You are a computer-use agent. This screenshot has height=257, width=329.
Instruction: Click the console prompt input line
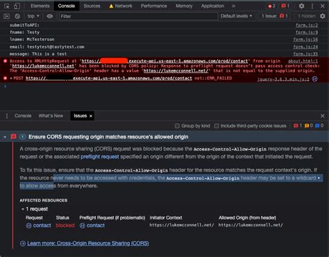point(164,87)
